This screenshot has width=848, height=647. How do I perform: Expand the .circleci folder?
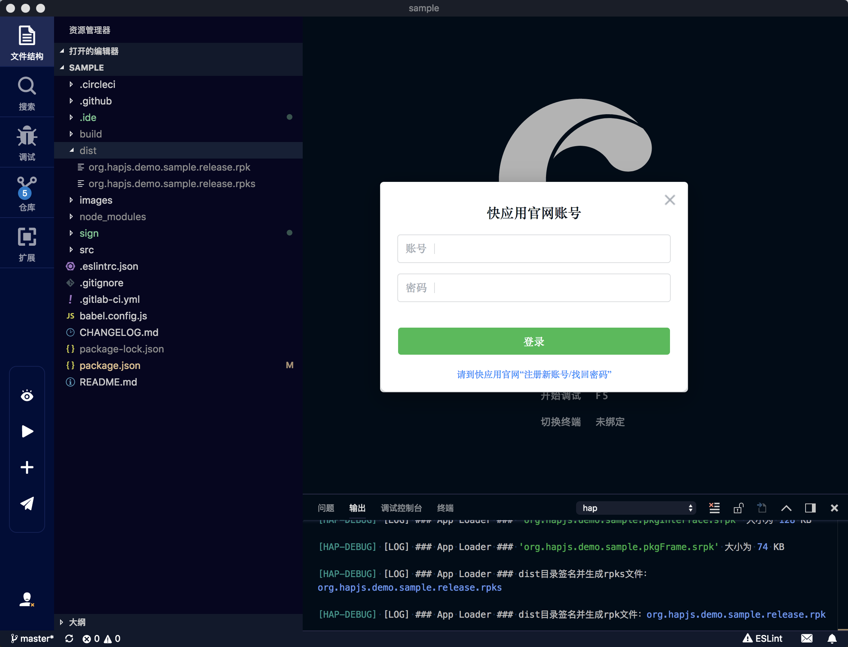(x=178, y=84)
